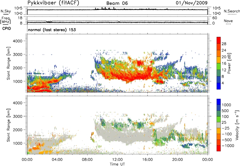Click the '18' tick on the frequency axis
This screenshot has width=240, height=166.
[x=20, y=18]
